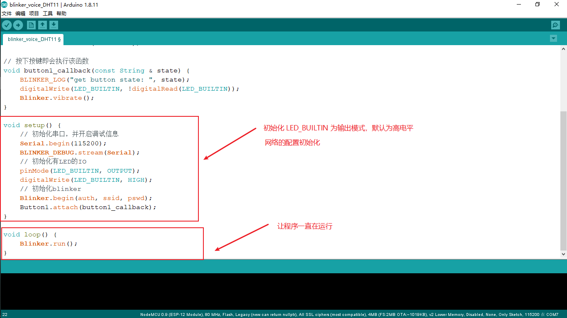Open the 文件 menu
Image resolution: width=567 pixels, height=318 pixels.
coord(7,13)
